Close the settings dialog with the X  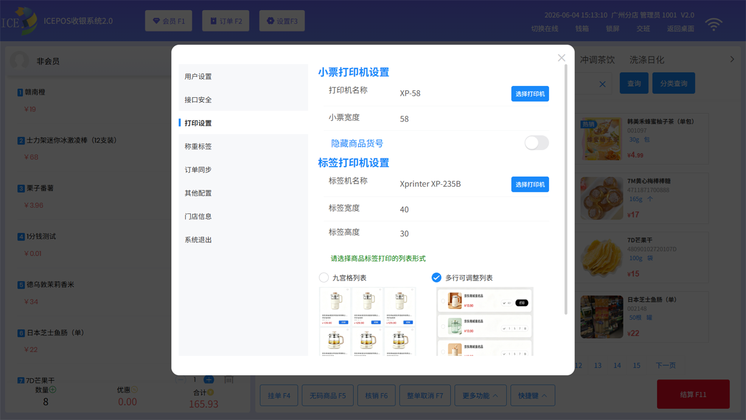click(561, 58)
